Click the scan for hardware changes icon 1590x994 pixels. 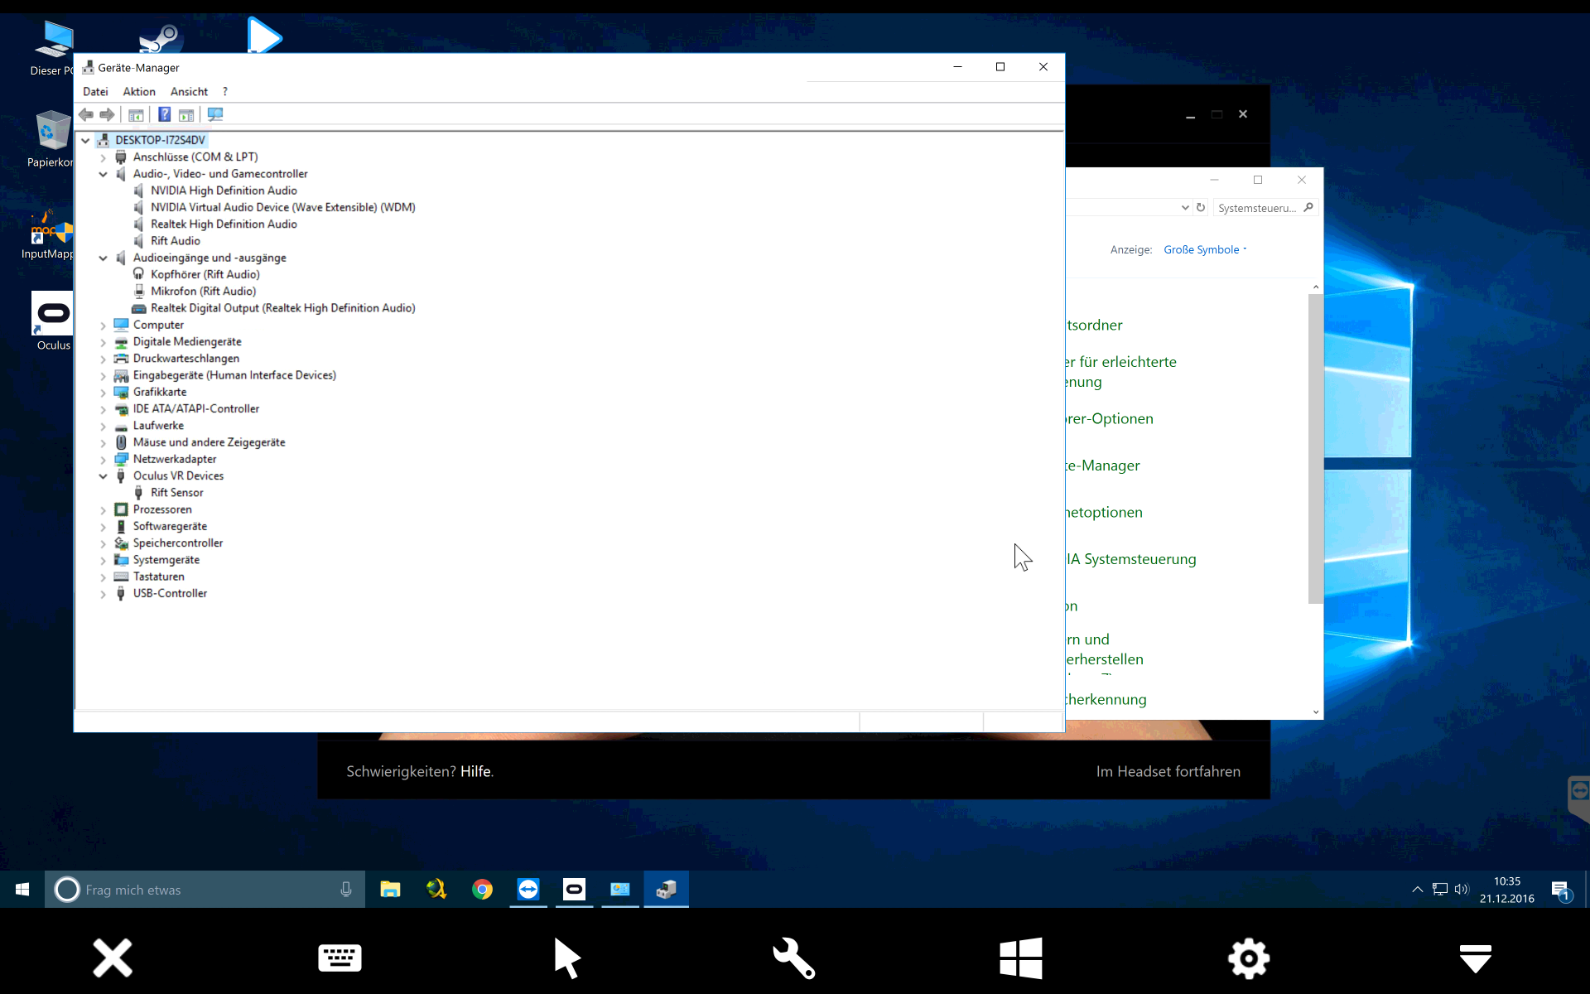tap(215, 114)
